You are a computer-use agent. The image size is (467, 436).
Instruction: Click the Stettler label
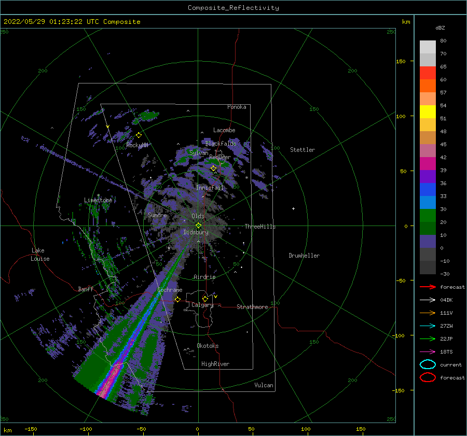coord(303,150)
